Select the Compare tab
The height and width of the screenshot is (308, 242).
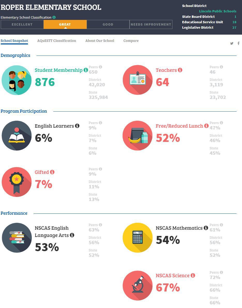131,41
